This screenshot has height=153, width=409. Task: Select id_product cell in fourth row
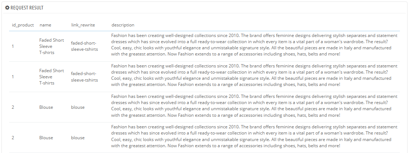point(13,138)
